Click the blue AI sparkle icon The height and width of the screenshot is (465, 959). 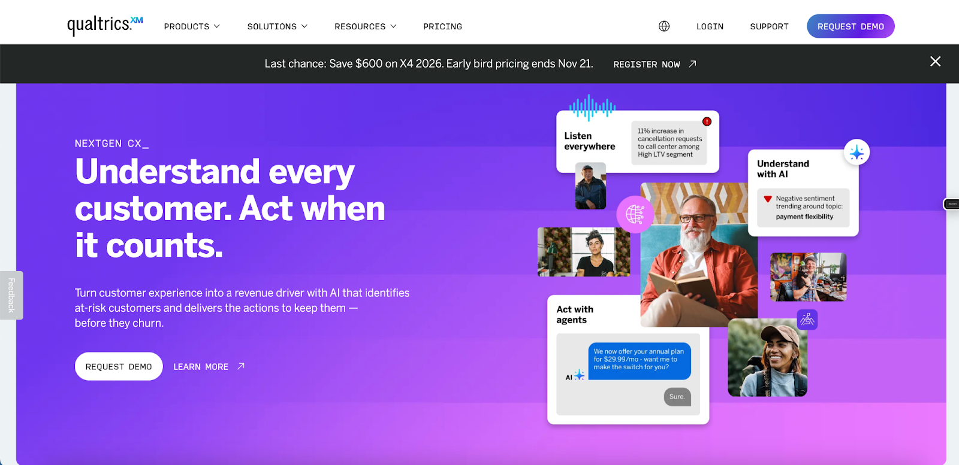857,153
